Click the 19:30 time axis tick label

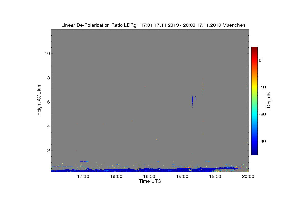click(215, 176)
